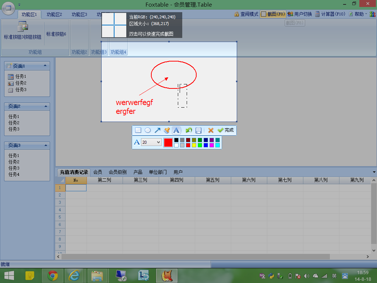Viewport: 377px width, 283px height.
Task: Select the arrow drawing tool
Action: coord(157,130)
